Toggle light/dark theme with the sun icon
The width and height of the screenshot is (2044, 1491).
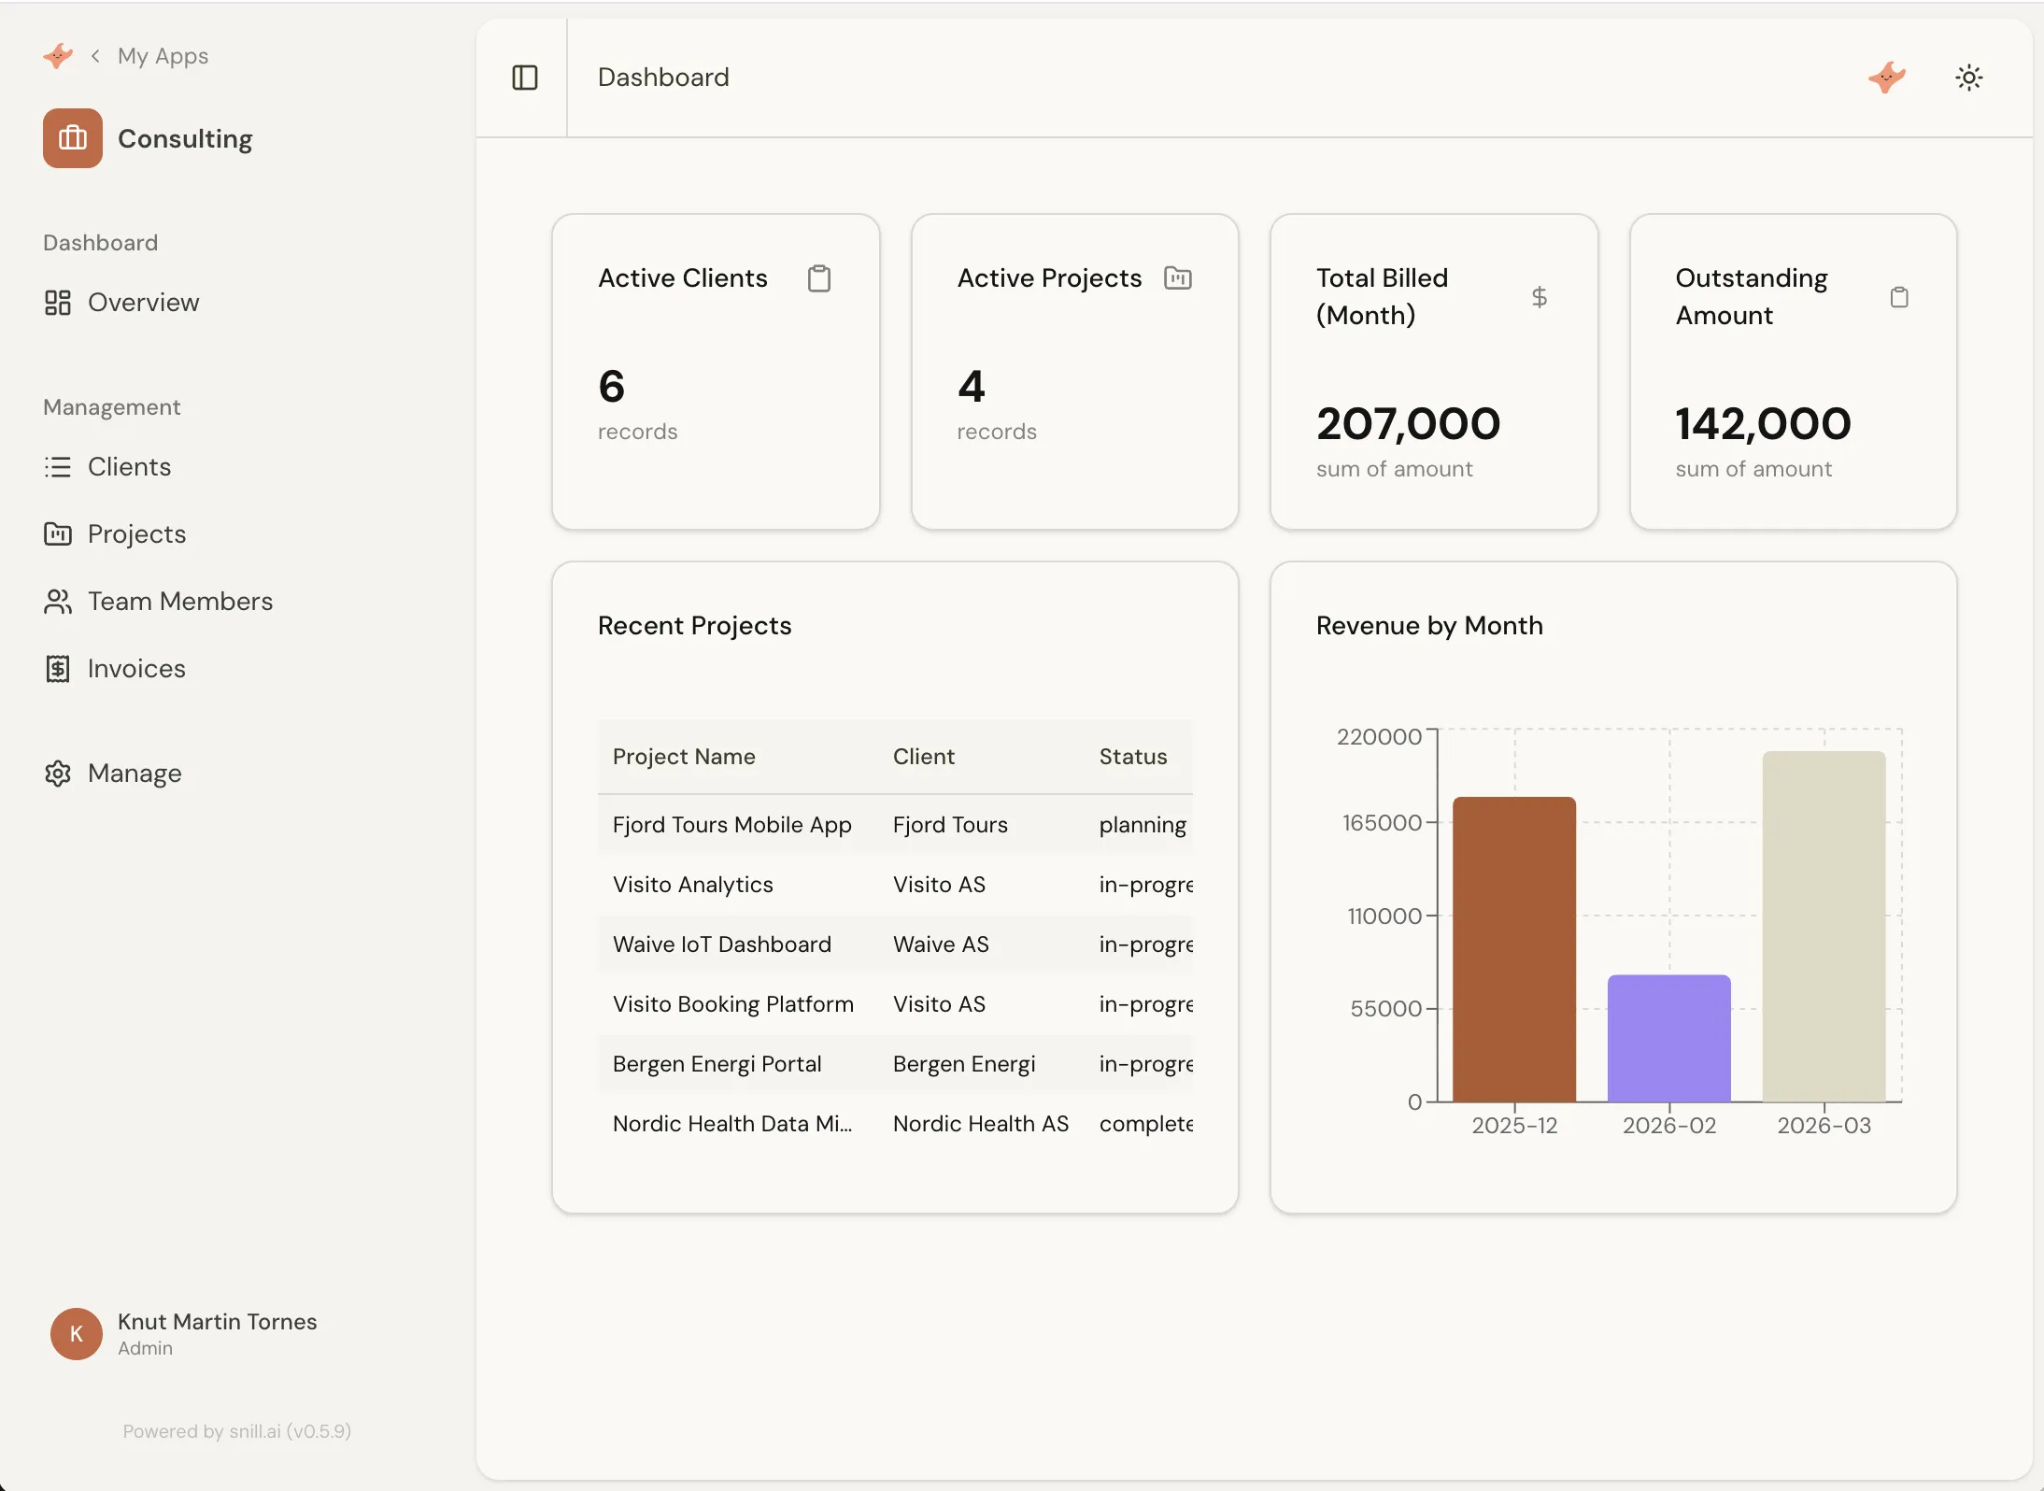pyautogui.click(x=1967, y=78)
